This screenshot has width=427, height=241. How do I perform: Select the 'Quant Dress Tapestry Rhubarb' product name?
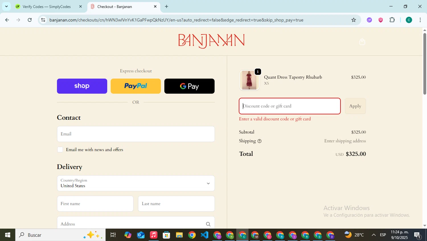[293, 77]
